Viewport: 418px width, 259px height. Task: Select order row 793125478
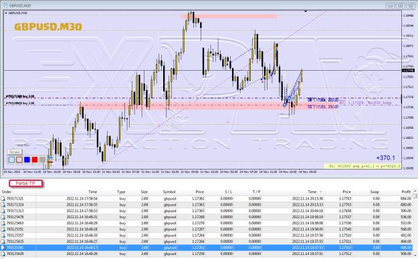pyautogui.click(x=207, y=217)
